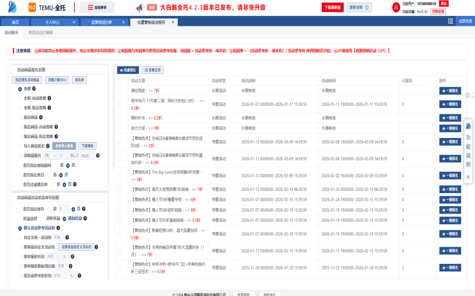Choose 进阶权益 for 权益选择
The width and height of the screenshot is (475, 296).
pos(43,219)
